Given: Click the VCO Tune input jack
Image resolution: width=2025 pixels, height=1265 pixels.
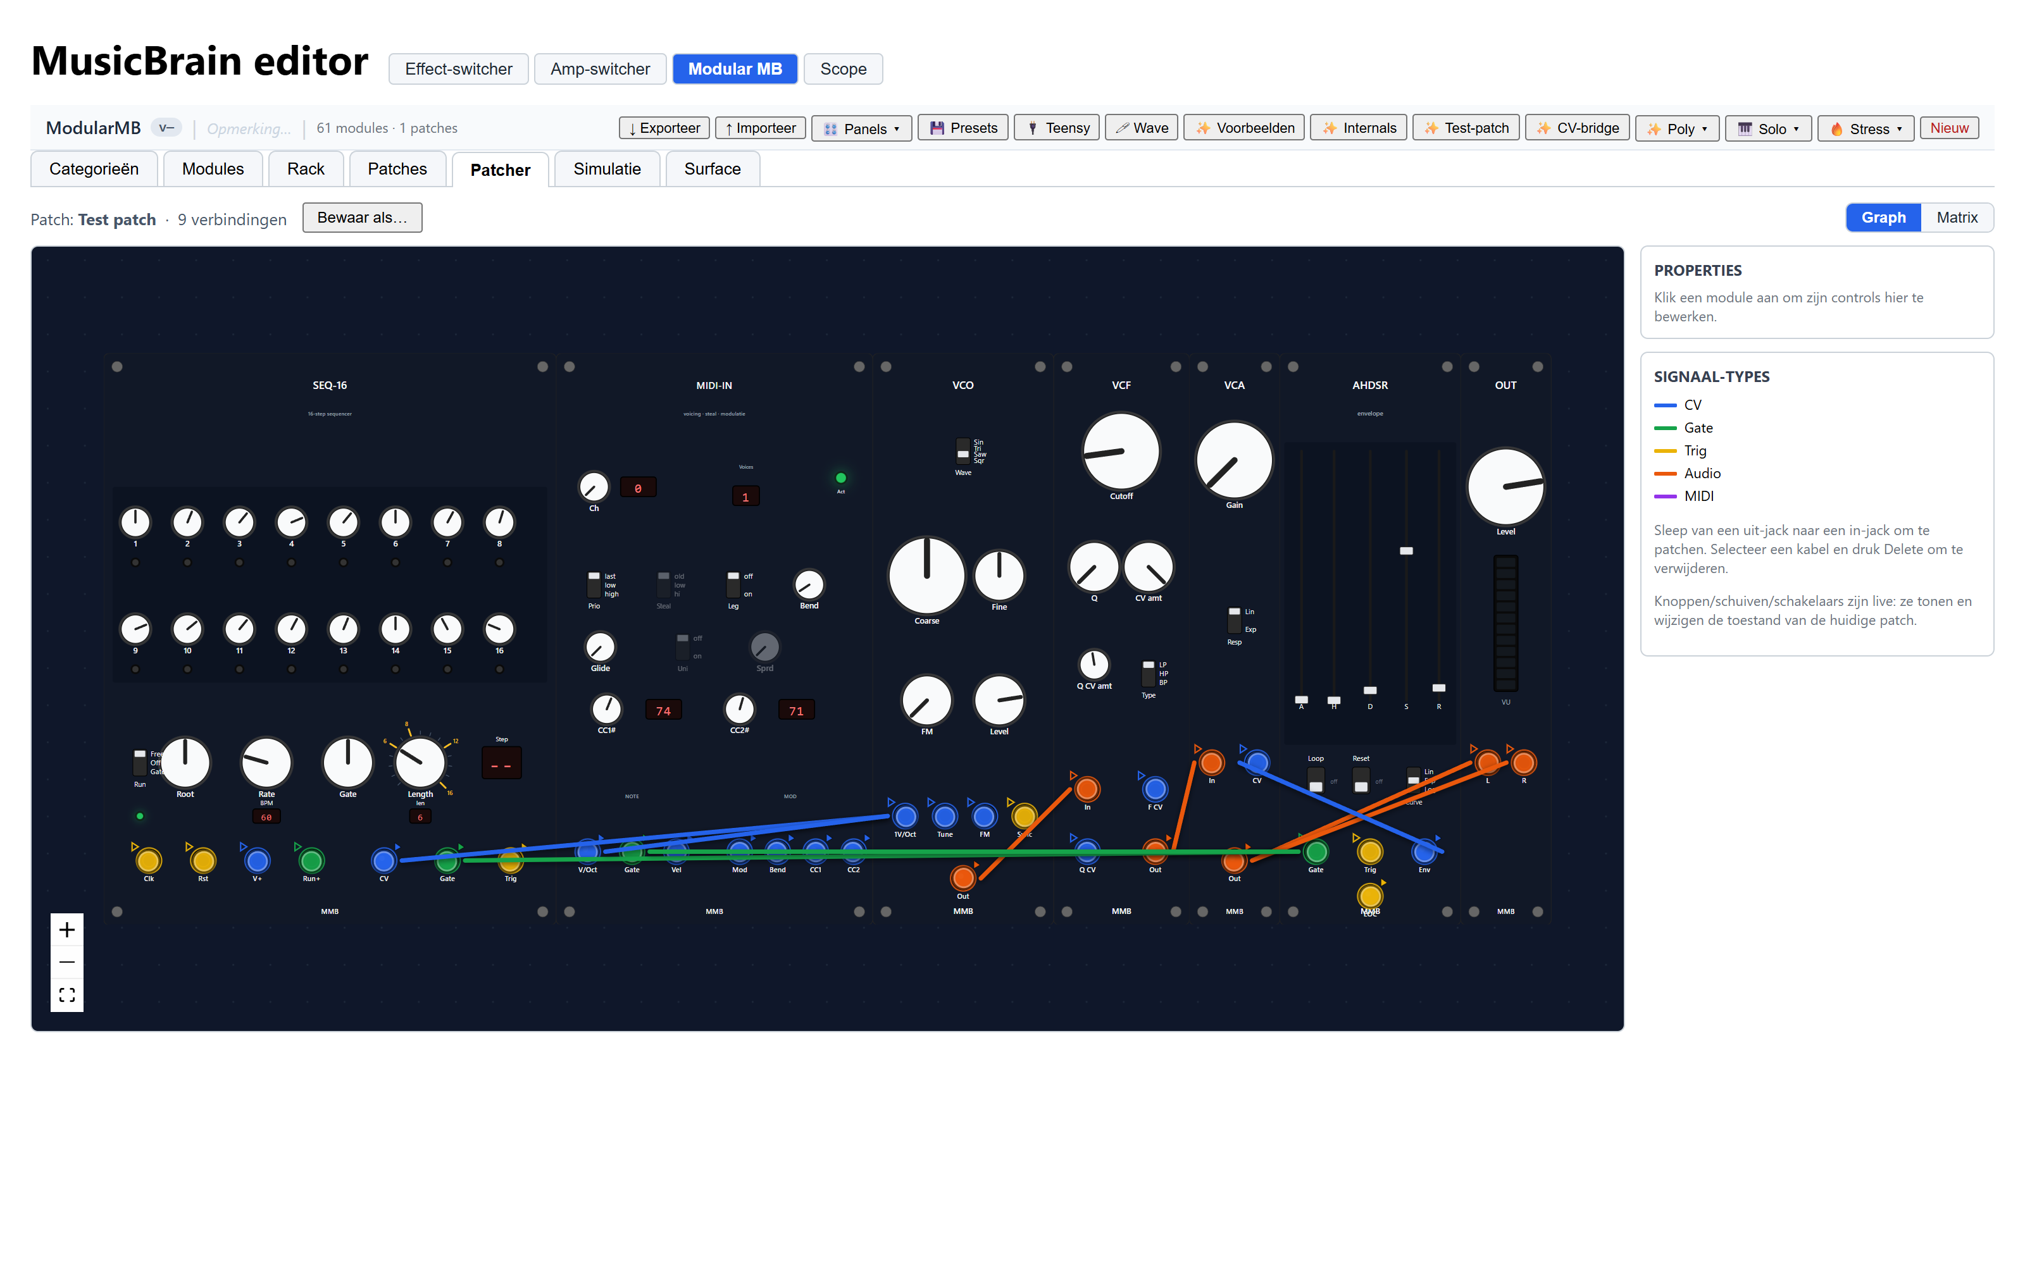Looking at the screenshot, I should 945,816.
